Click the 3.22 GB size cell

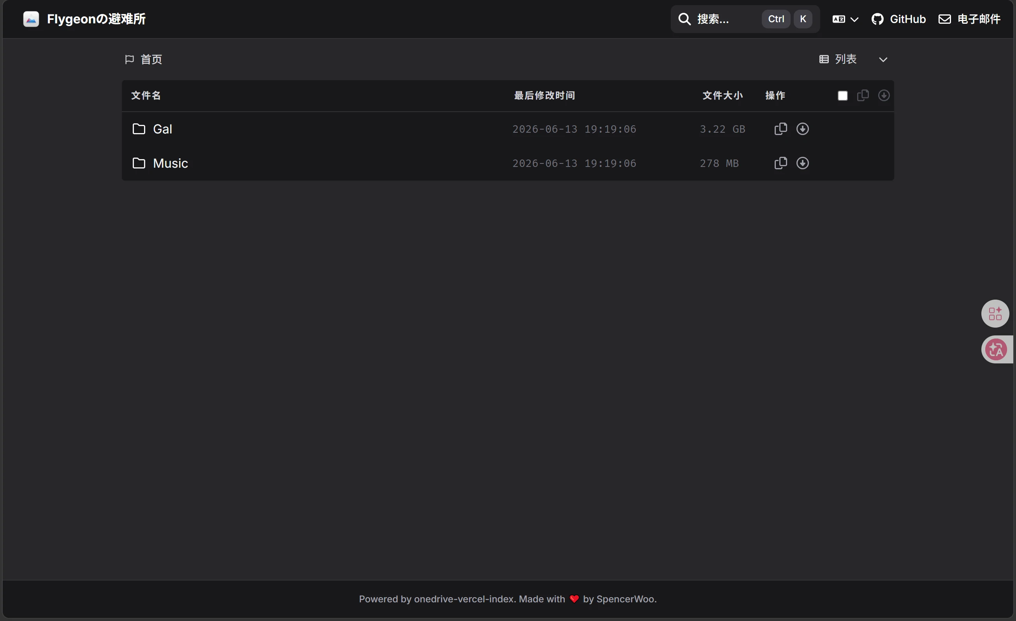click(722, 129)
